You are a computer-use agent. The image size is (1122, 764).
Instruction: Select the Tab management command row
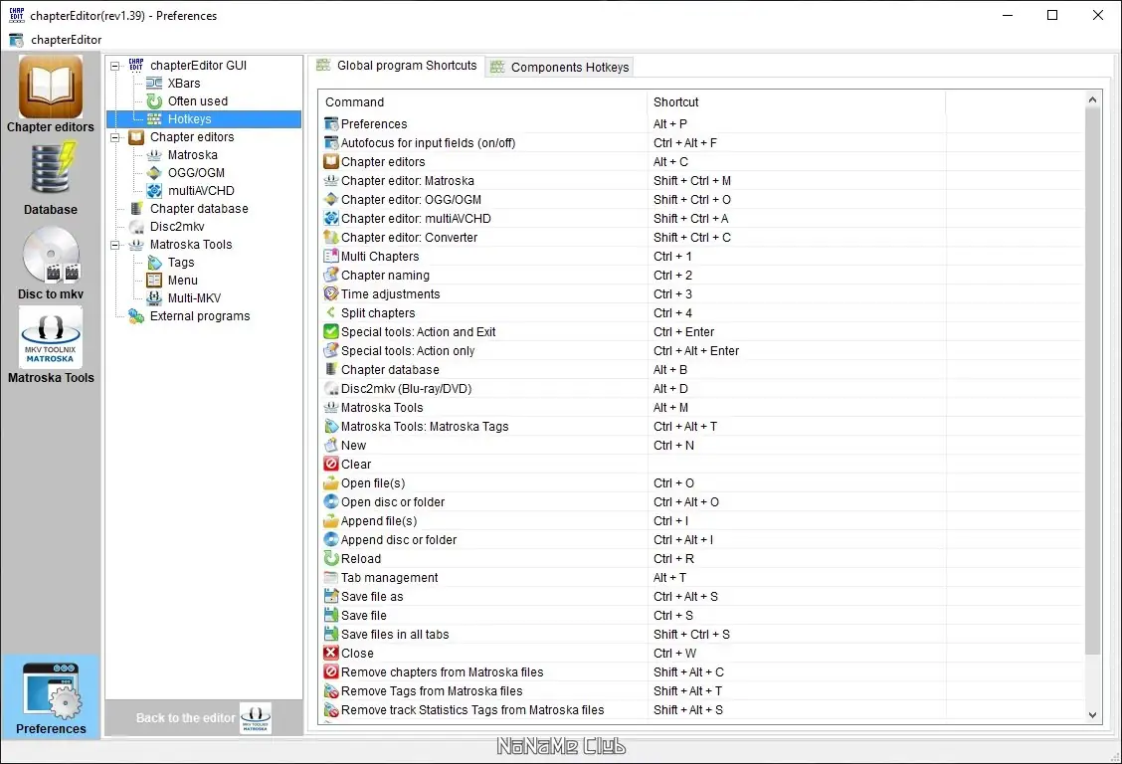701,577
